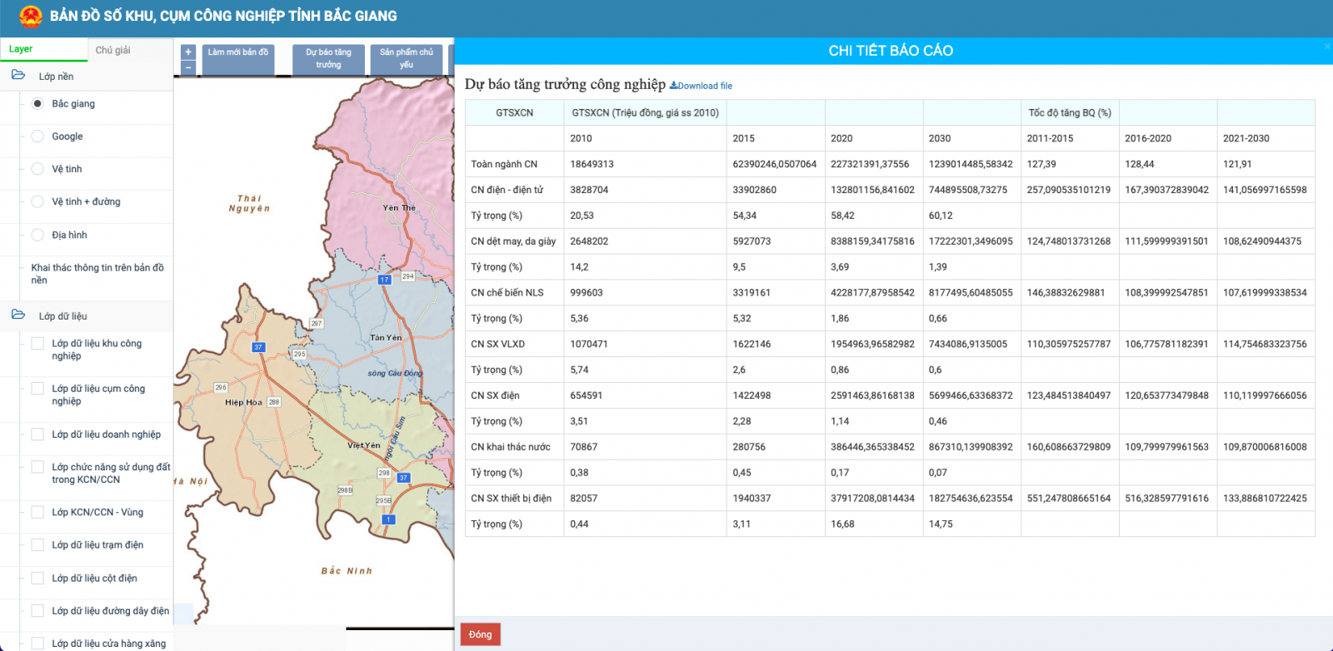Toggle Lớp dữ liệu trạm điện checkbox

point(37,545)
